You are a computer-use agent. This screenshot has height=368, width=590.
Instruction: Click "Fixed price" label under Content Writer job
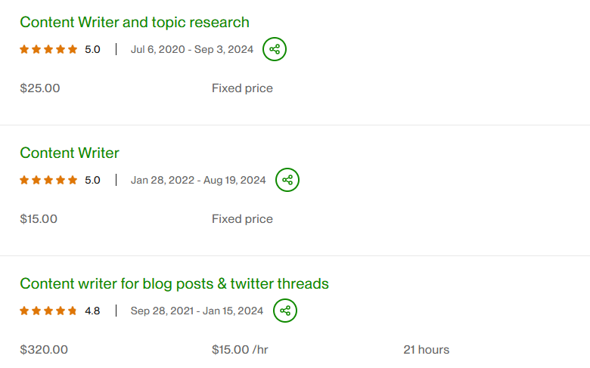(242, 219)
